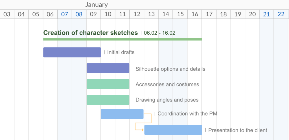Click the "Initial drafts" label text

[121, 52]
